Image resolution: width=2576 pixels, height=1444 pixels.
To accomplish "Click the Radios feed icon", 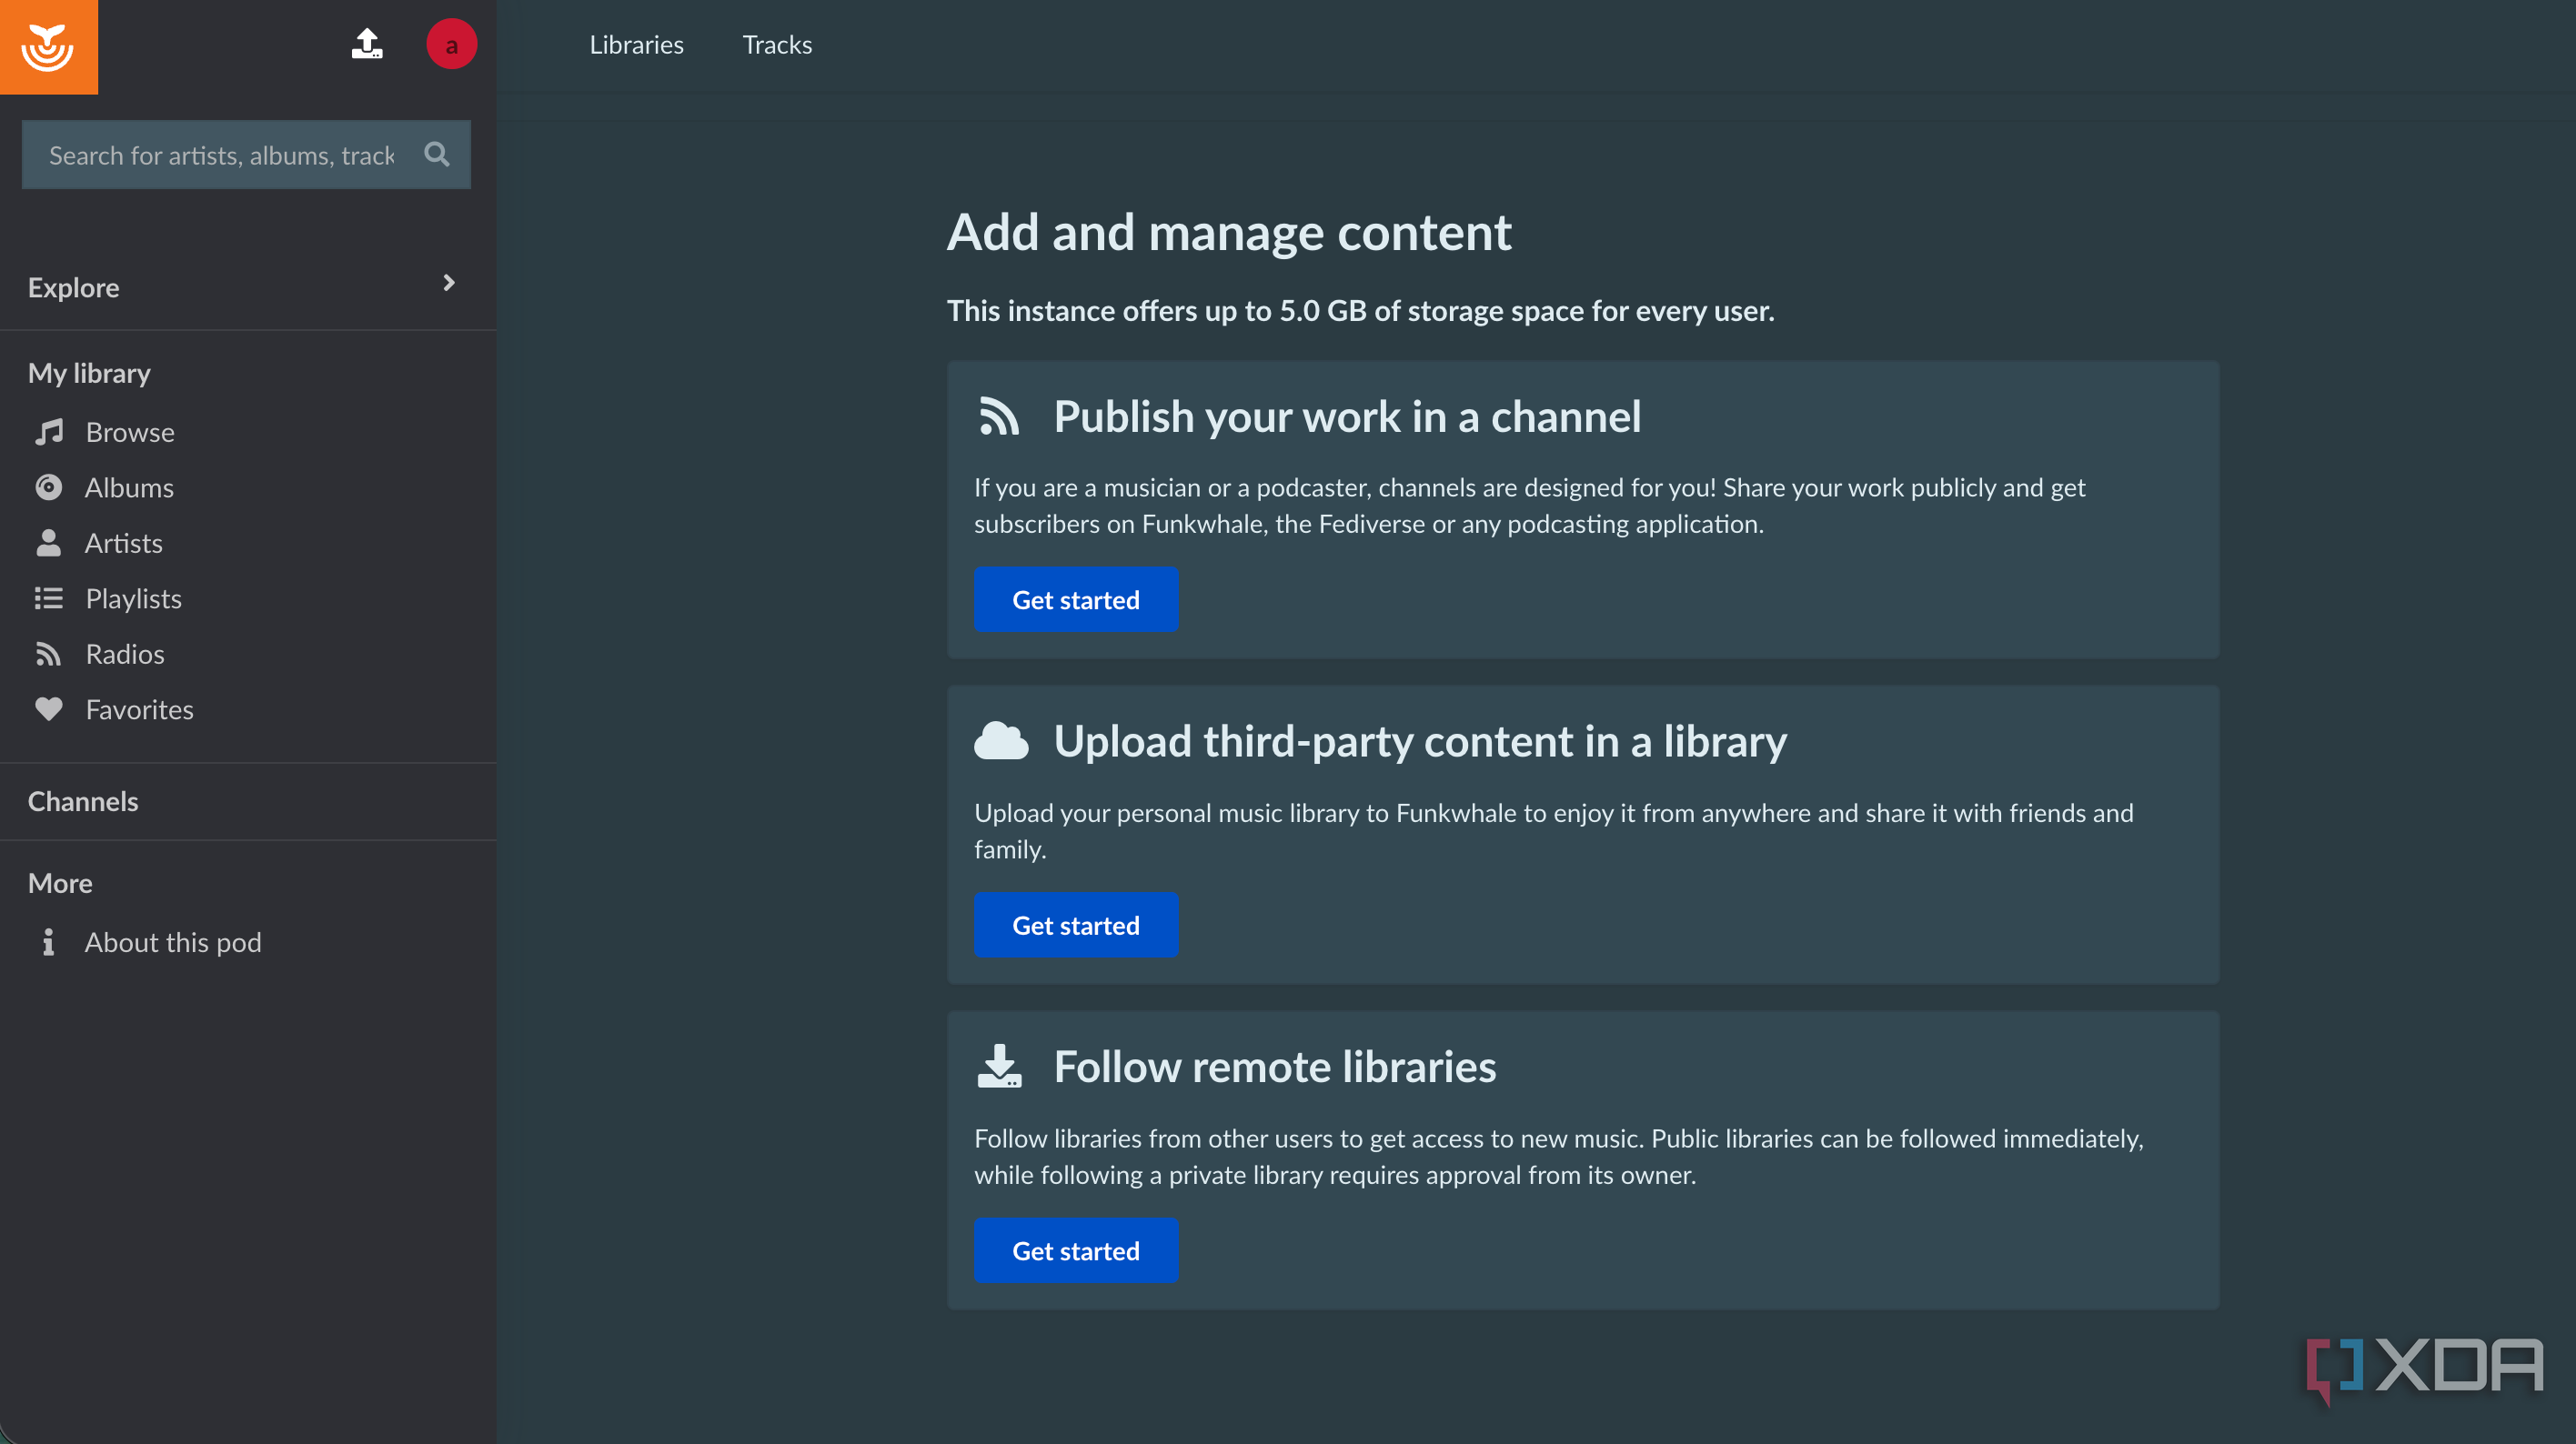I will click(x=48, y=654).
